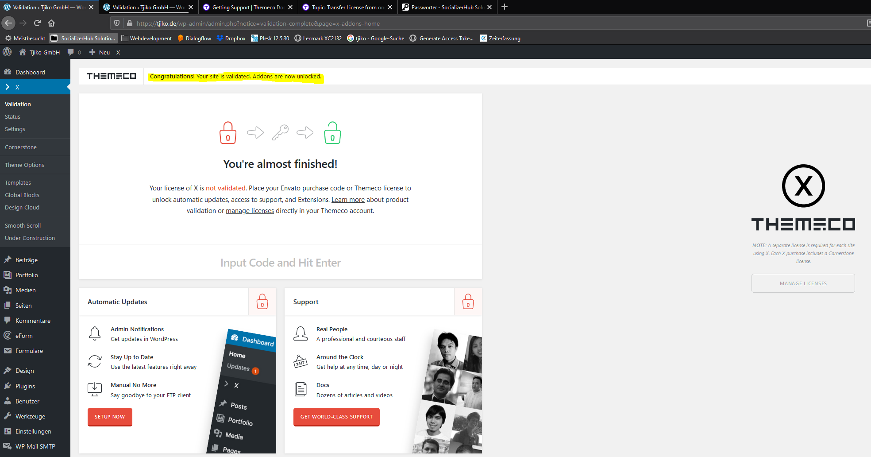Open the Status submenu
The height and width of the screenshot is (457, 871).
pyautogui.click(x=12, y=117)
